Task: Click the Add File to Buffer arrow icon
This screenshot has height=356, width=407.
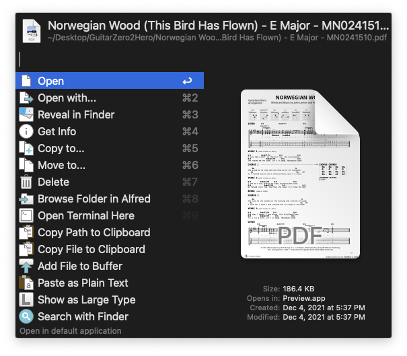Action: [26, 266]
